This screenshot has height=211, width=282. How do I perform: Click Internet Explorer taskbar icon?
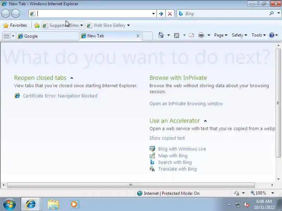pos(31,204)
